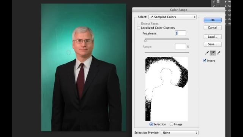Toggle the second action's checkmark in Actions panel
The width and height of the screenshot is (243, 137).
click(213, 6)
